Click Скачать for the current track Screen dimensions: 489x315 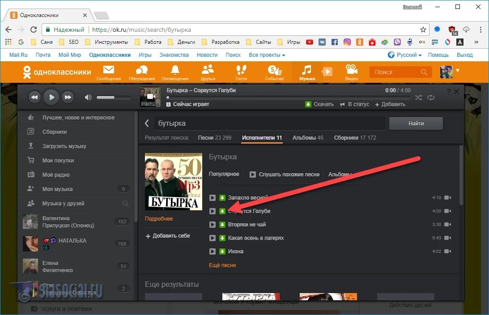(x=319, y=104)
